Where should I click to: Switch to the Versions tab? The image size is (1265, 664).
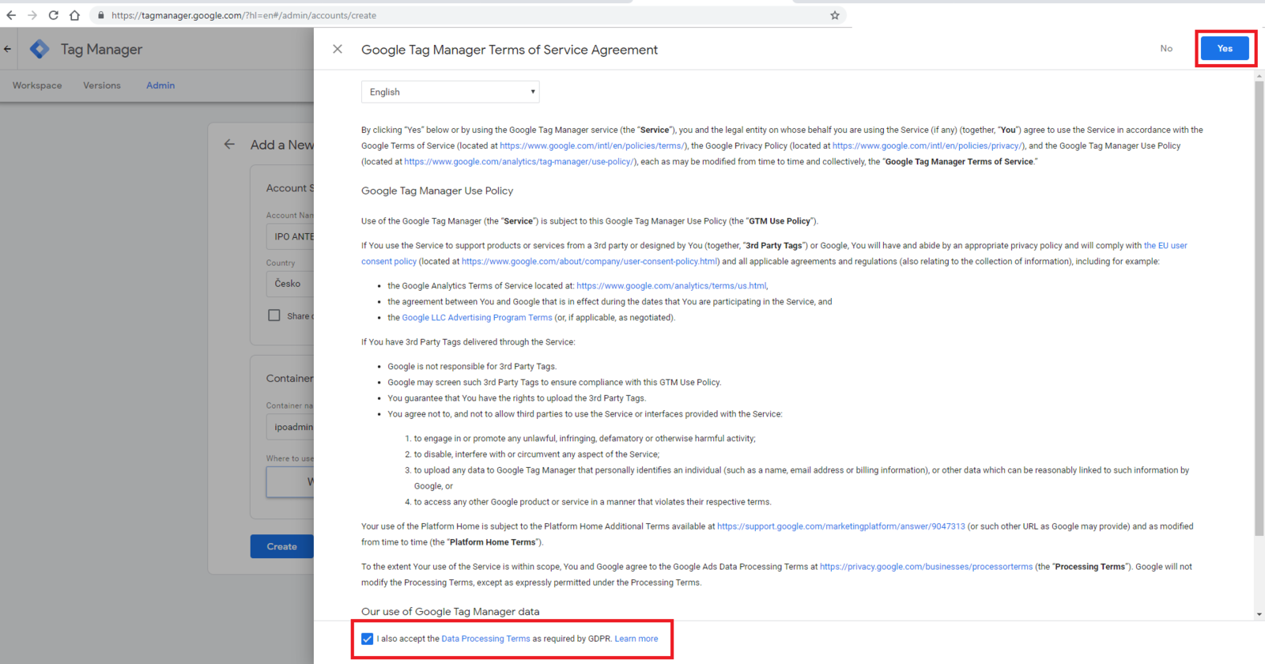(102, 85)
